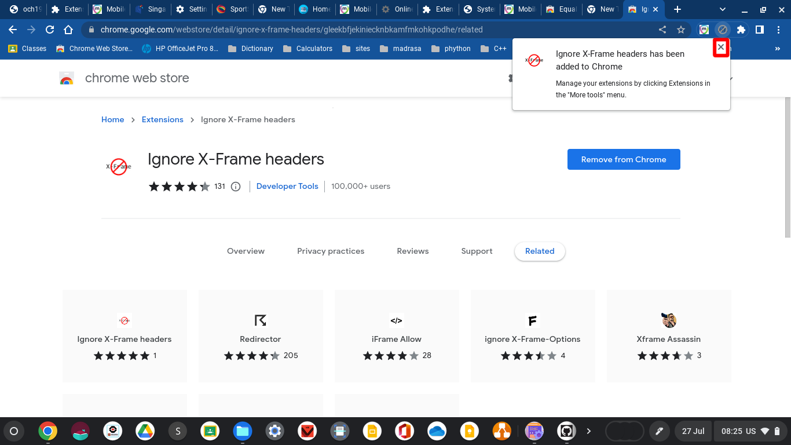Open the Files app from the shelf
The width and height of the screenshot is (791, 445).
click(242, 431)
